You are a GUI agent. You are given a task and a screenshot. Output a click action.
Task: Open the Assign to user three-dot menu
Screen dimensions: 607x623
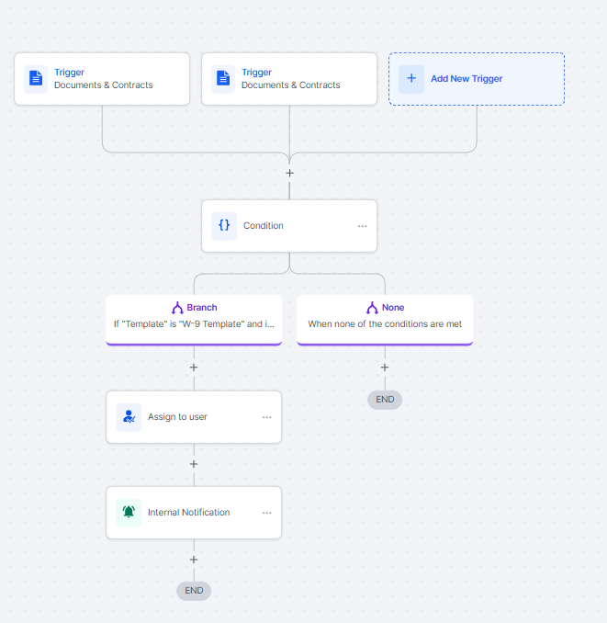267,417
